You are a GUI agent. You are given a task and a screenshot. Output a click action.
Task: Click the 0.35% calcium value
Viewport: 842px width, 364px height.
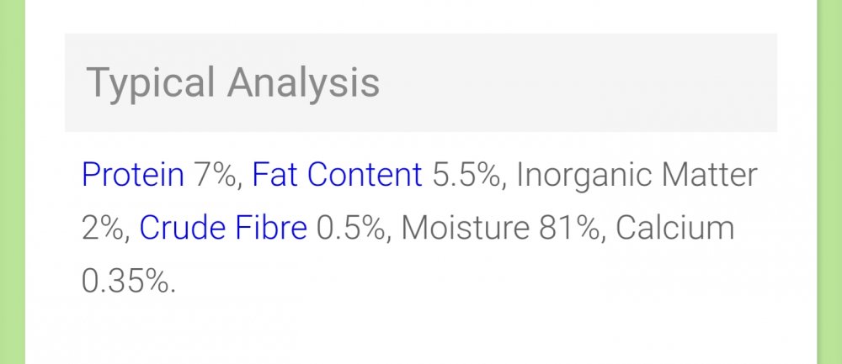tap(126, 281)
